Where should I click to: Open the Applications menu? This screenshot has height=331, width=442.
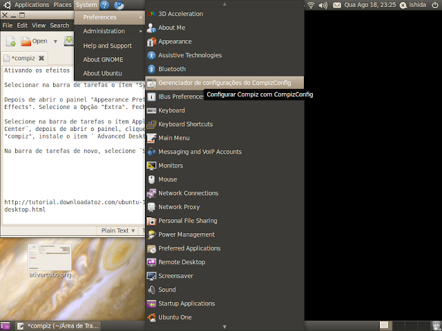coord(32,5)
